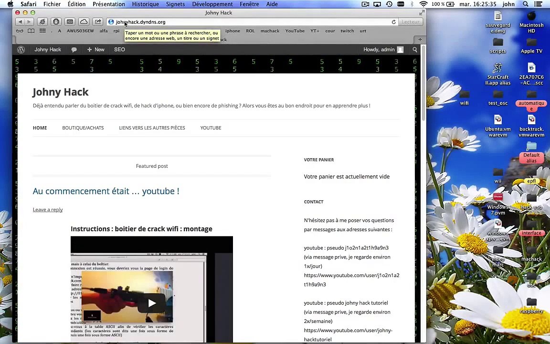Screen dimensions: 550x344
Task: Open the YOUTUBE navigation link
Action: coord(211,128)
